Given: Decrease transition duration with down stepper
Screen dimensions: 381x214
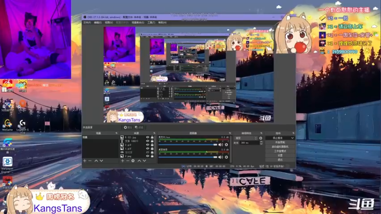Looking at the screenshot, I should tap(261, 144).
